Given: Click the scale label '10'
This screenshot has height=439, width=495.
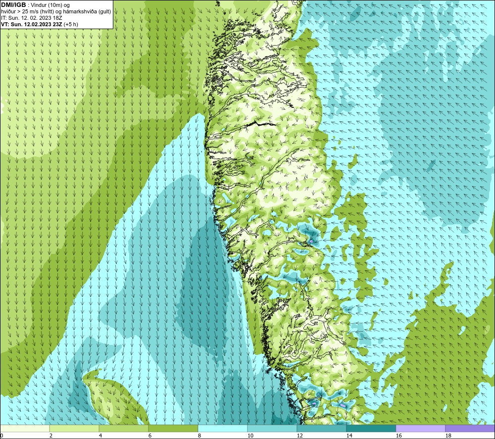Looking at the screenshot, I should (x=250, y=436).
